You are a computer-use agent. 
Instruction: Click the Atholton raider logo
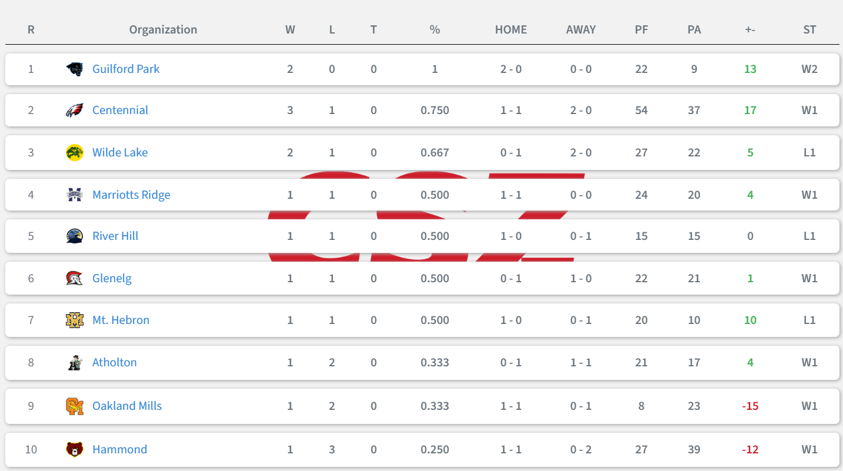click(74, 362)
